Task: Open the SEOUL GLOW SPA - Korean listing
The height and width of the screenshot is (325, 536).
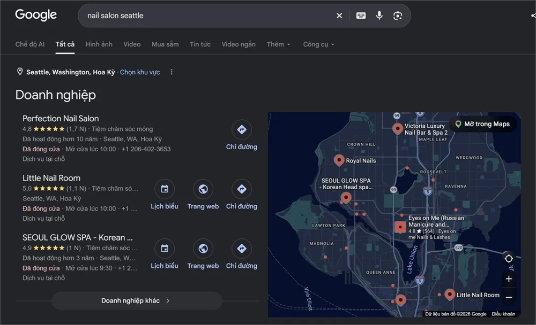Action: [x=78, y=237]
